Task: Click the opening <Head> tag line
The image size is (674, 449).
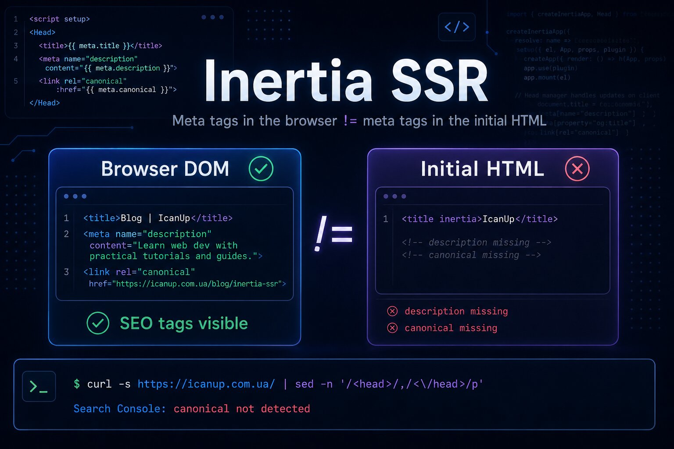Action: pos(42,32)
